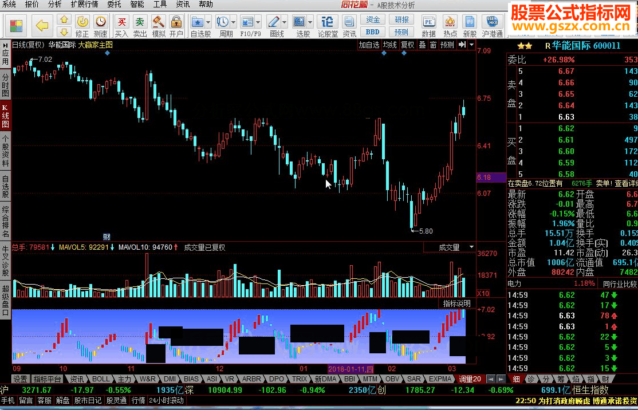The image size is (638, 410).
Task: Toggle 复权 price adjustment on chart
Action: coord(407,45)
